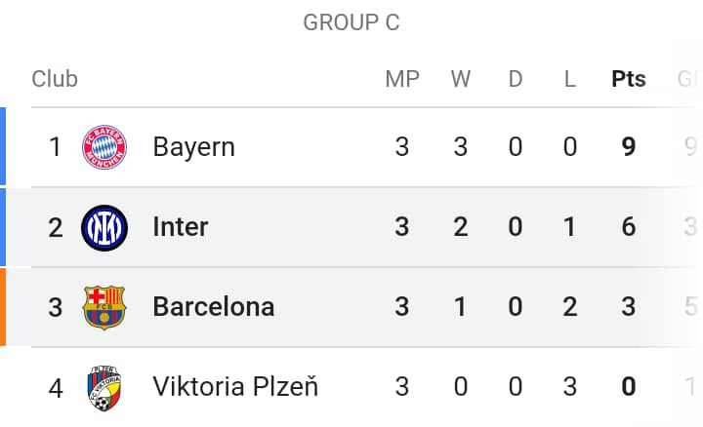Click the Viktoria Plzeň club crest

click(x=104, y=387)
